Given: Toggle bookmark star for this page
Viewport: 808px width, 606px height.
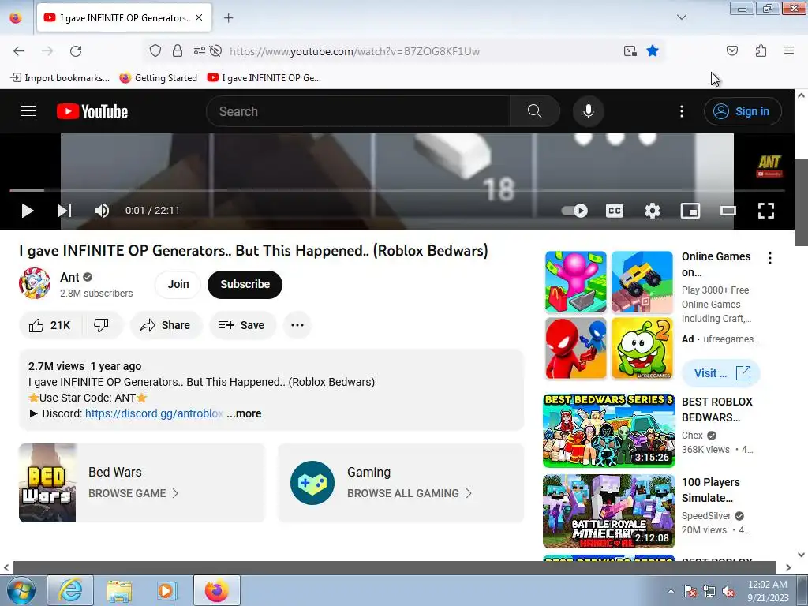Looking at the screenshot, I should coord(653,50).
